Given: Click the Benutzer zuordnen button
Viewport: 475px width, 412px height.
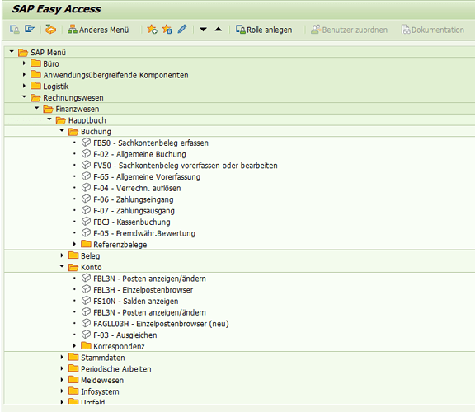Looking at the screenshot, I should 349,30.
